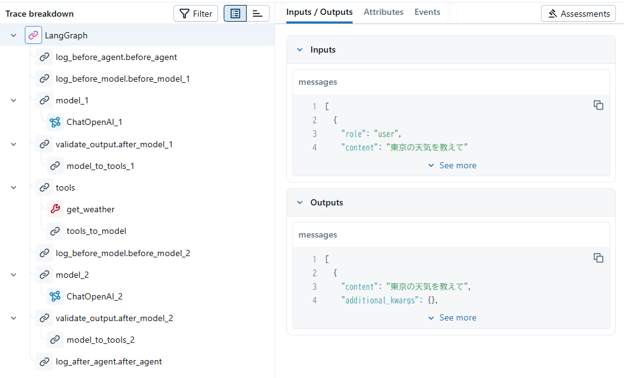Click the ChatOpenAI_2 model icon
This screenshot has height=378, width=624.
point(55,296)
